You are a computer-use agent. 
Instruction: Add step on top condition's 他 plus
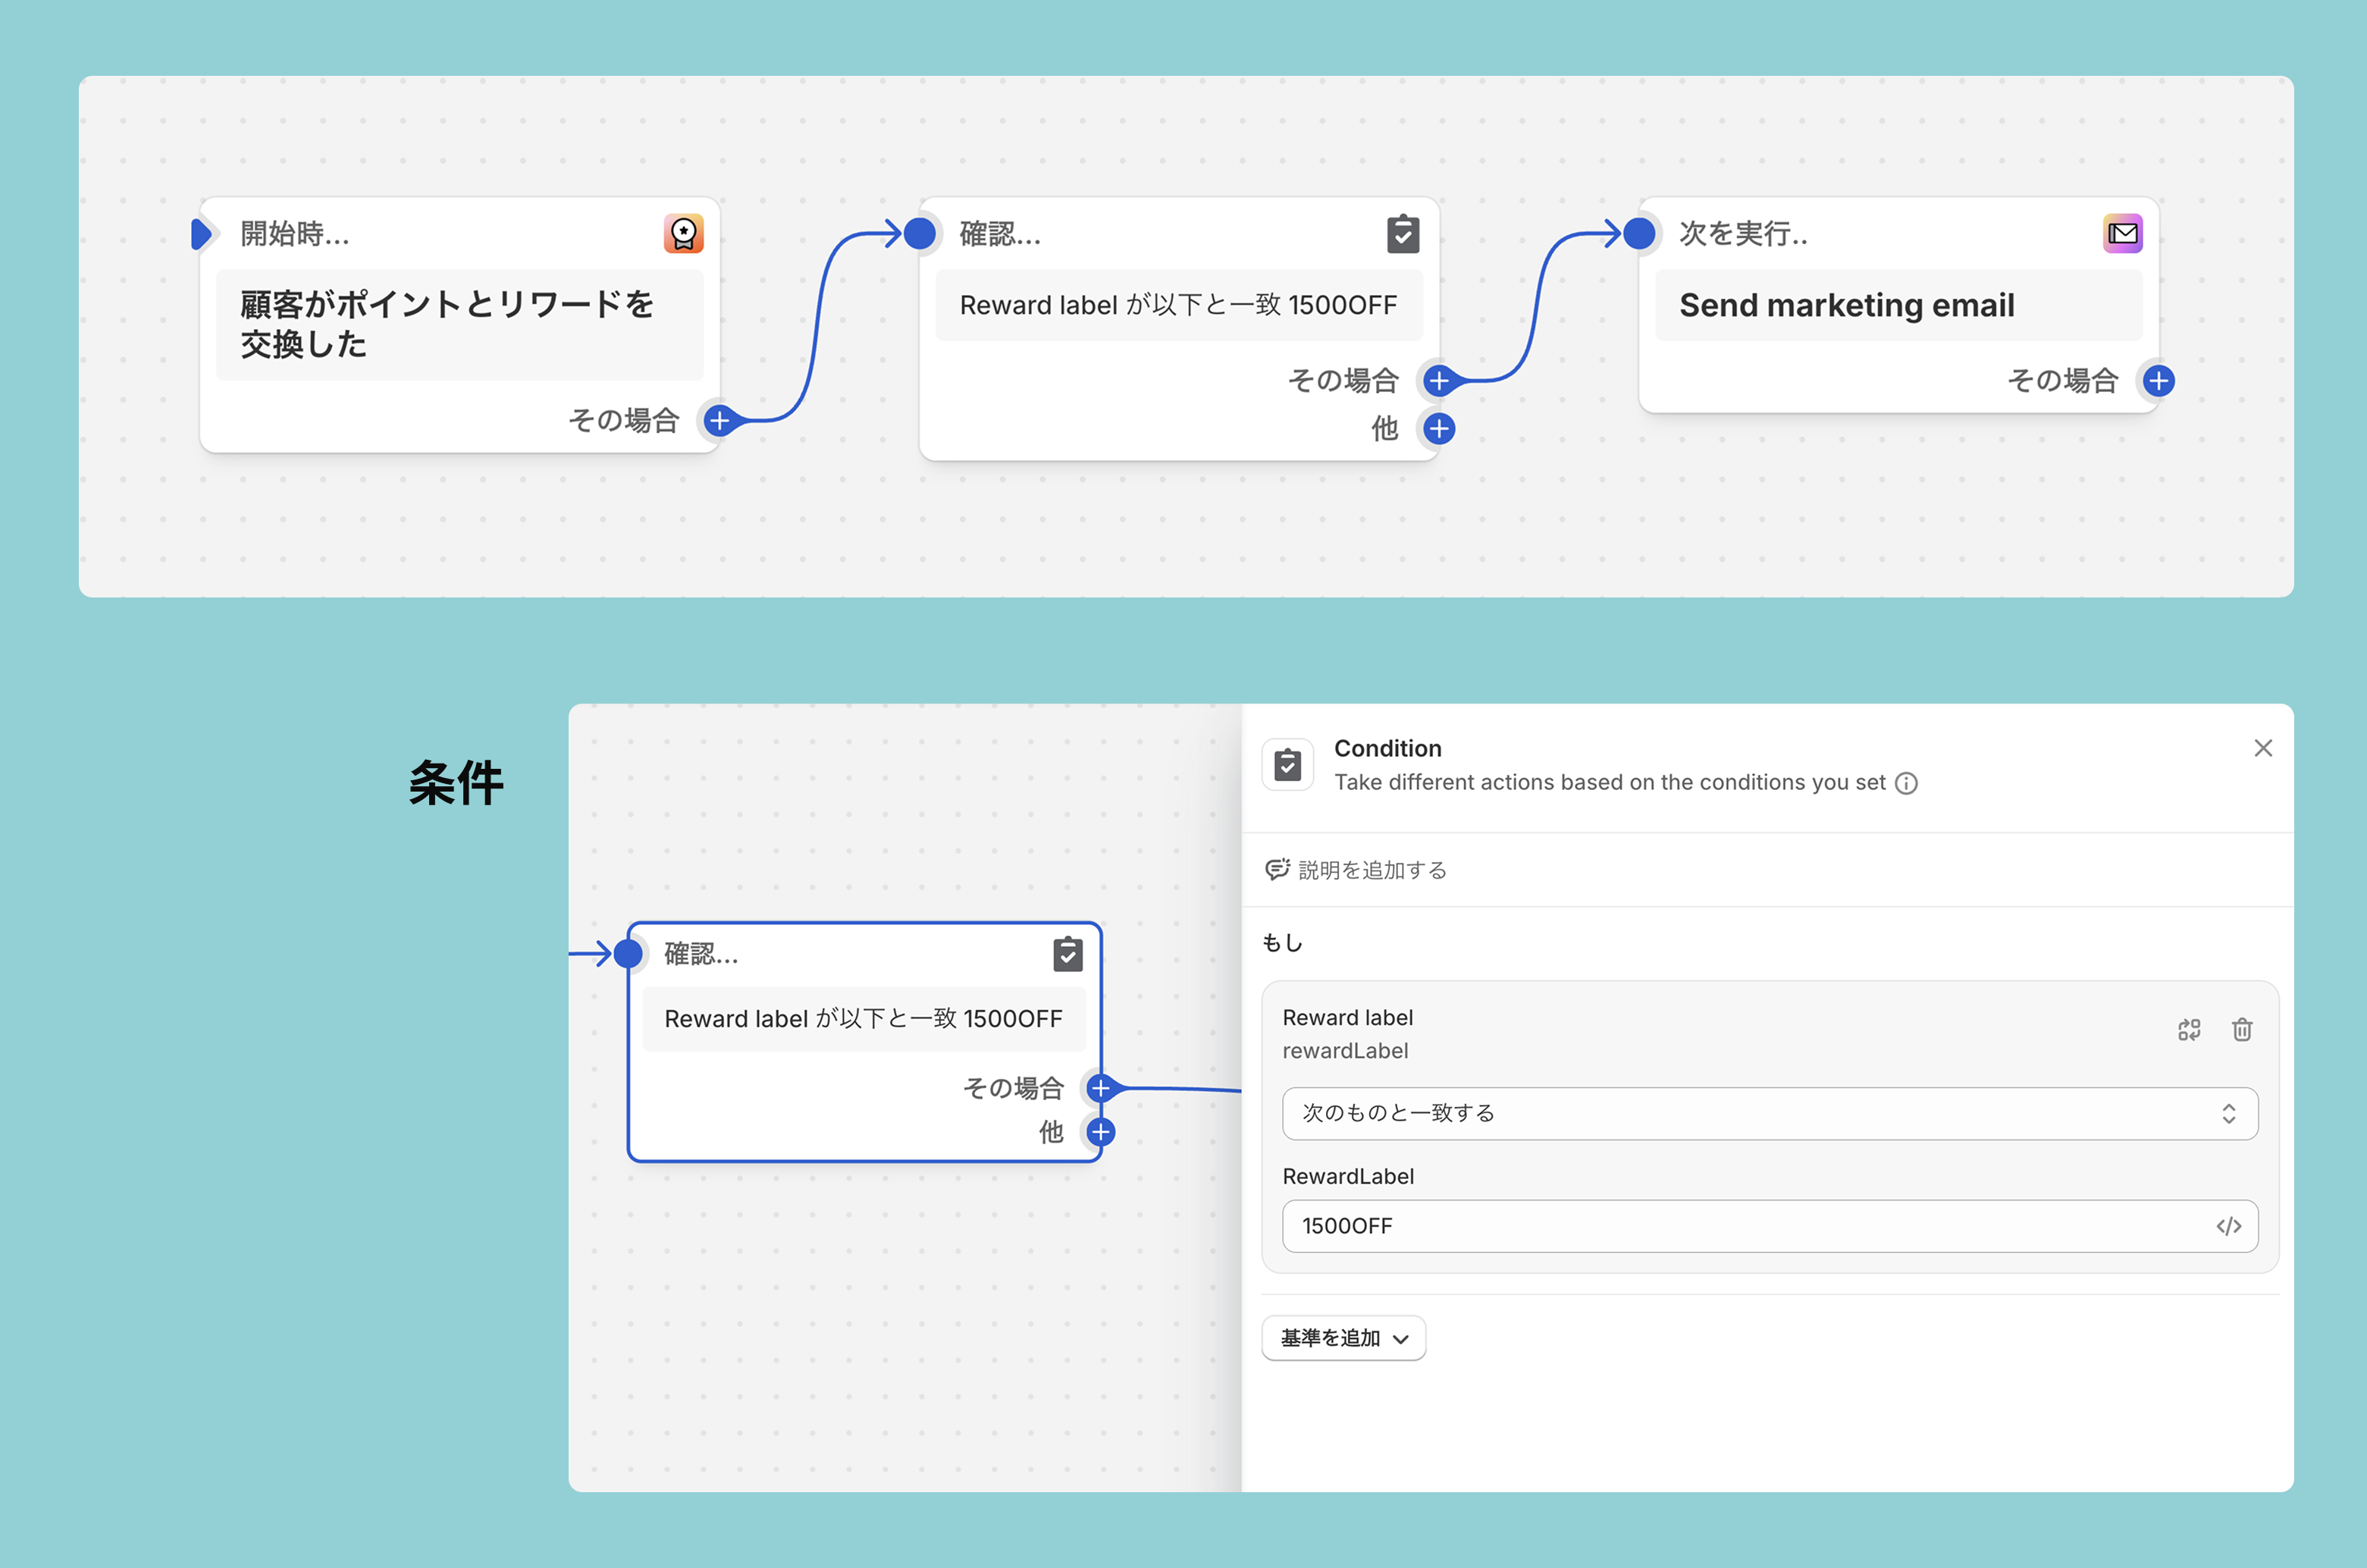click(1438, 429)
